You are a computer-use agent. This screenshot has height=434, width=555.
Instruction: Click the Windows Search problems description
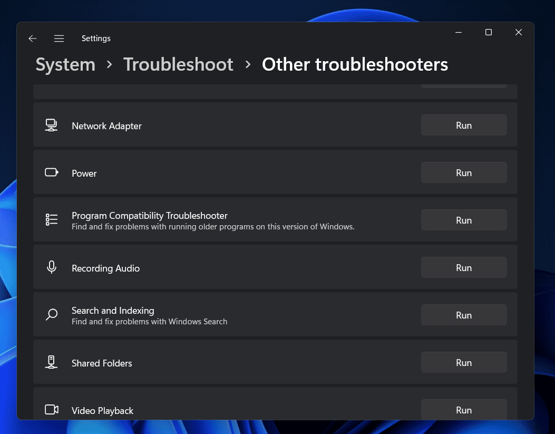[149, 322]
